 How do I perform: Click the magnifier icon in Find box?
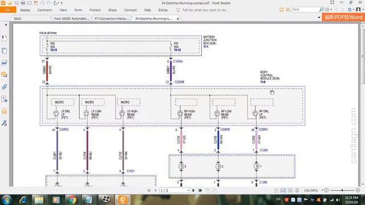pos(321,10)
